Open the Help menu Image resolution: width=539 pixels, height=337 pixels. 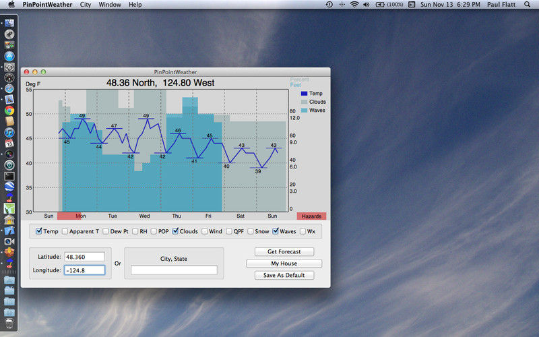click(135, 5)
